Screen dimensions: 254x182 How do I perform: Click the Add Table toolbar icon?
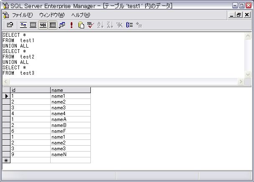pyautogui.click(x=139, y=25)
